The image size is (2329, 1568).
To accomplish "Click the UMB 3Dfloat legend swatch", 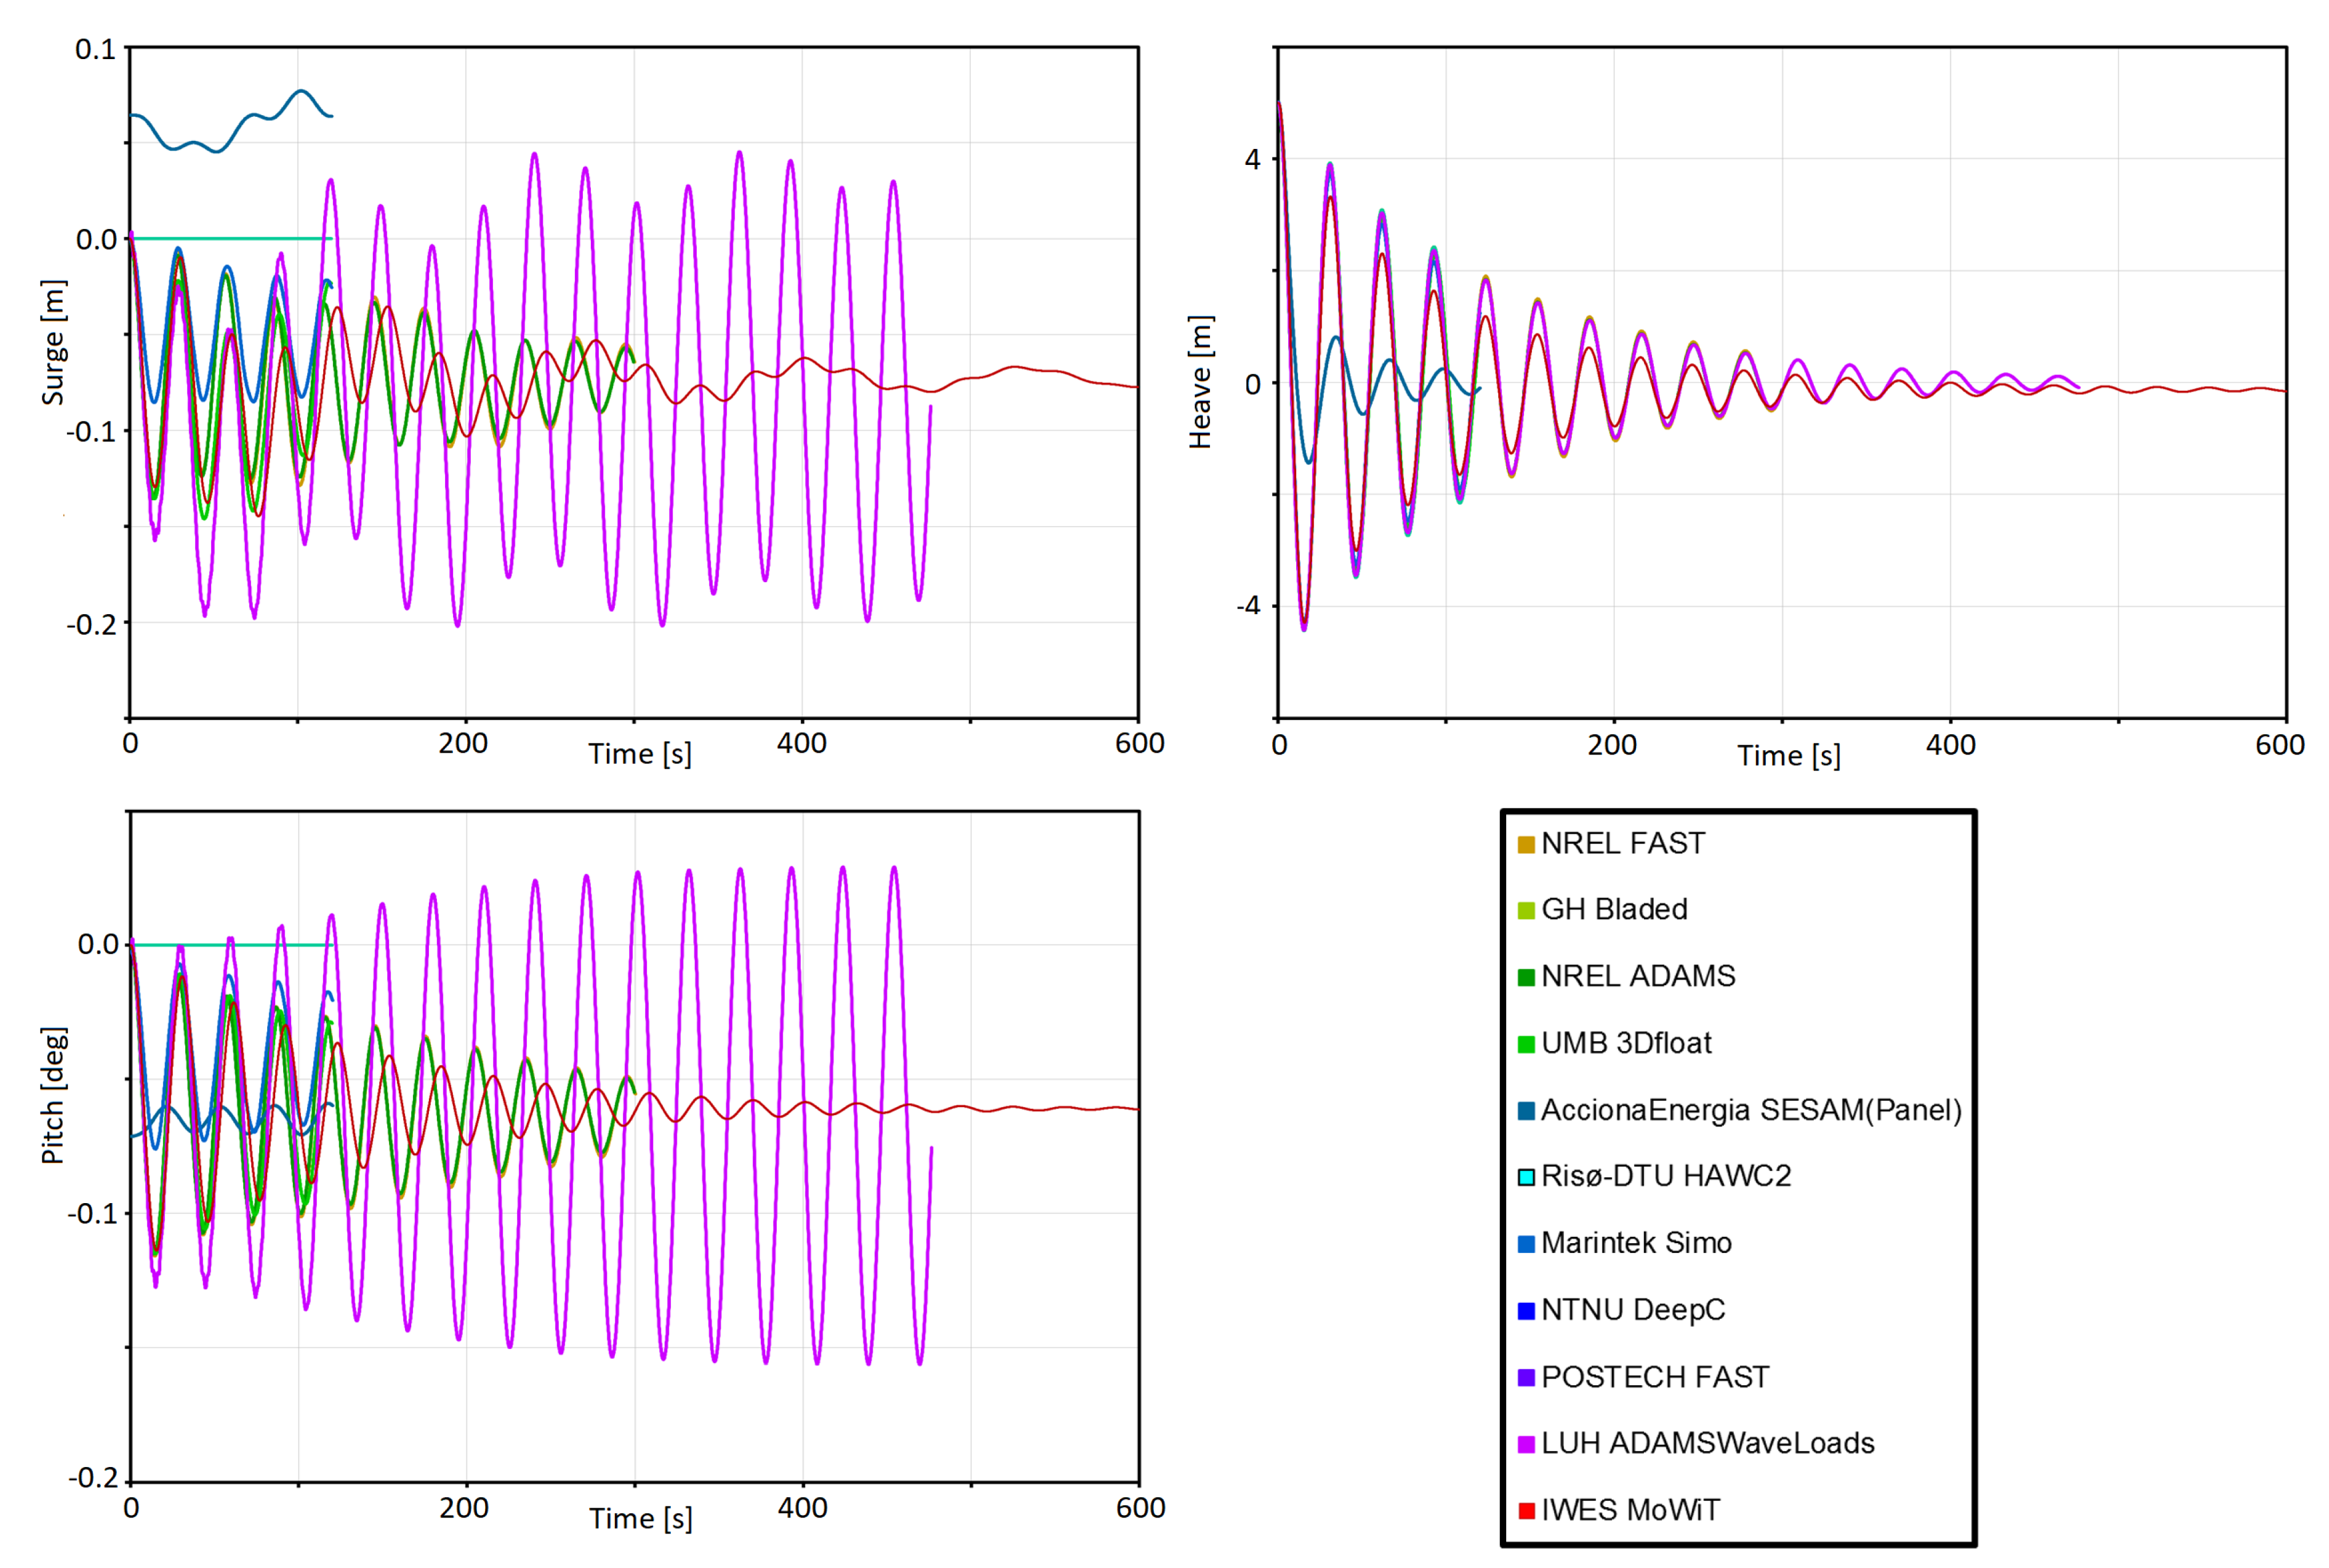I will [x=1526, y=1045].
